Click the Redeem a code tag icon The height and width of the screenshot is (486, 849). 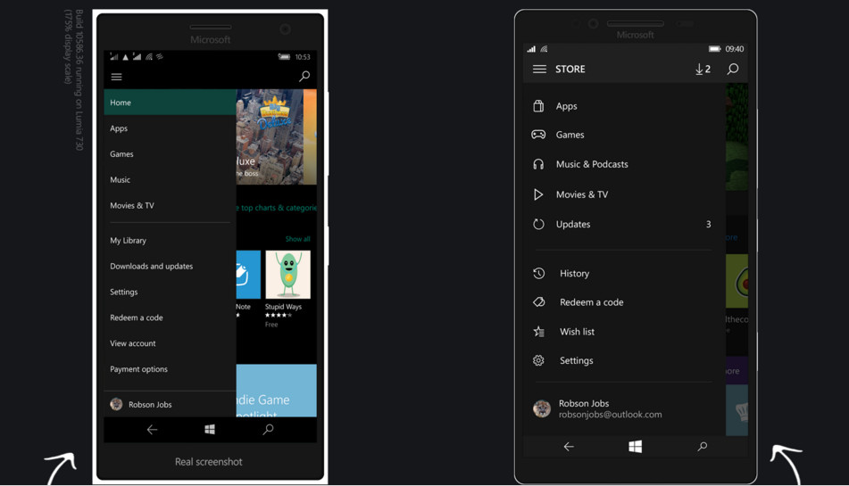538,302
